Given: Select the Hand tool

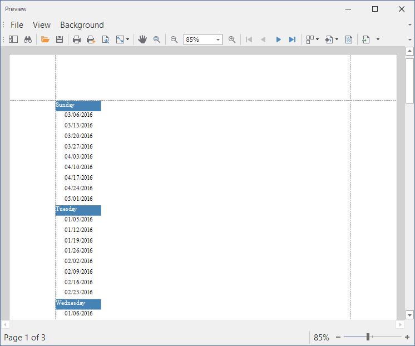Looking at the screenshot, I should tap(142, 39).
